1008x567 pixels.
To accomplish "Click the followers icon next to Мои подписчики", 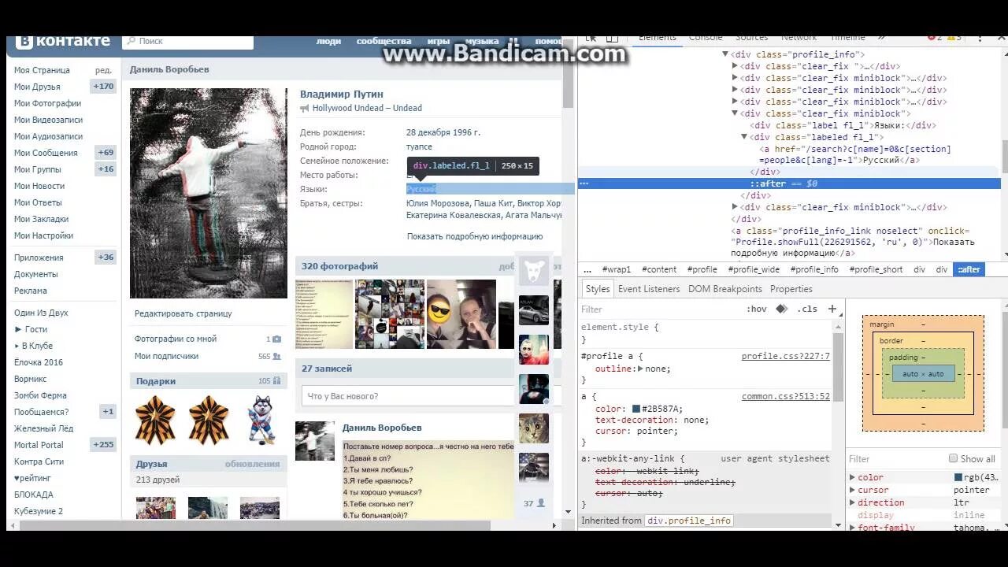I will click(x=276, y=357).
